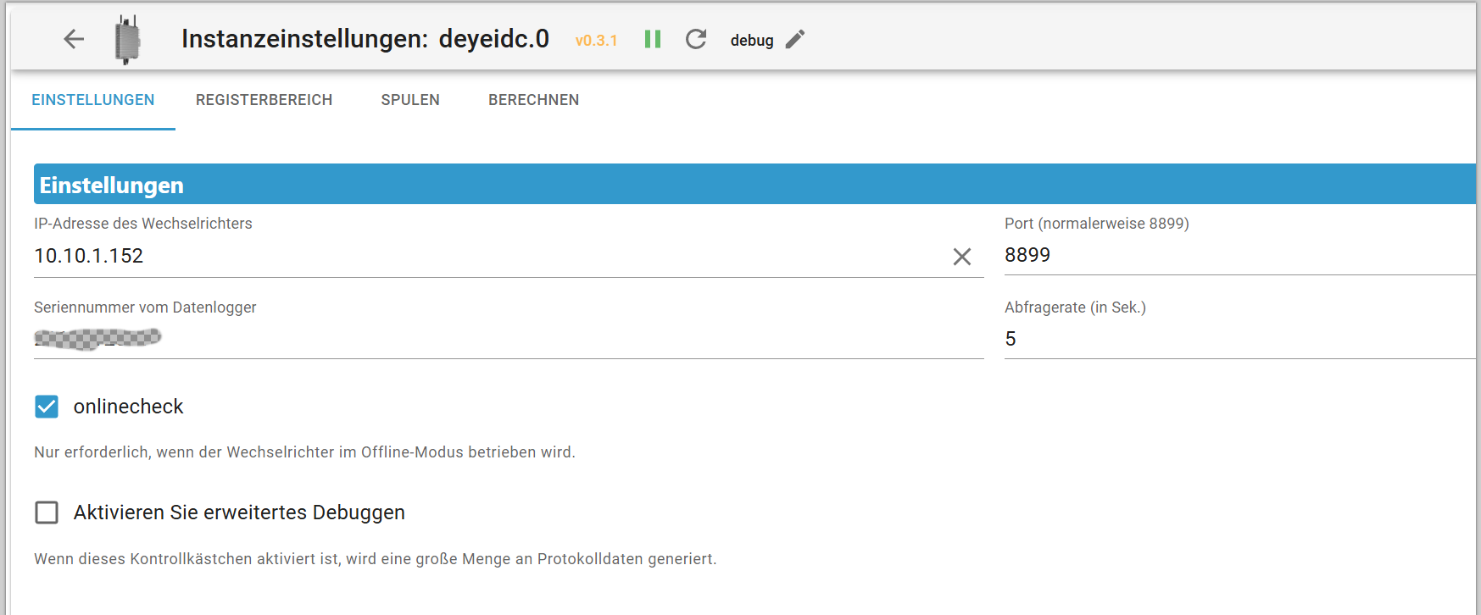Clear the inverter IP address field

coord(961,257)
